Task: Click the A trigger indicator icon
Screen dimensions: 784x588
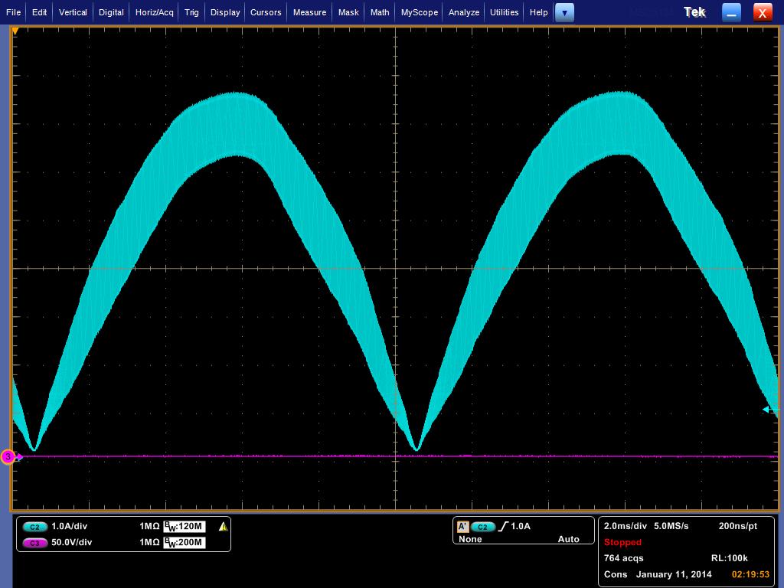Action: 462,527
